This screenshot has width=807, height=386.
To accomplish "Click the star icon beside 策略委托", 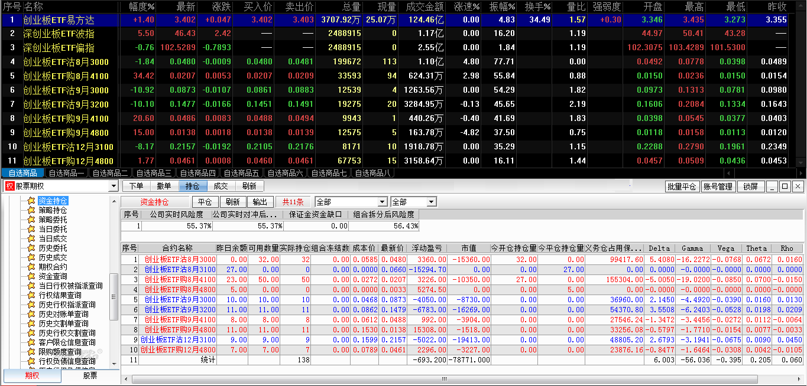I will tap(31, 220).
